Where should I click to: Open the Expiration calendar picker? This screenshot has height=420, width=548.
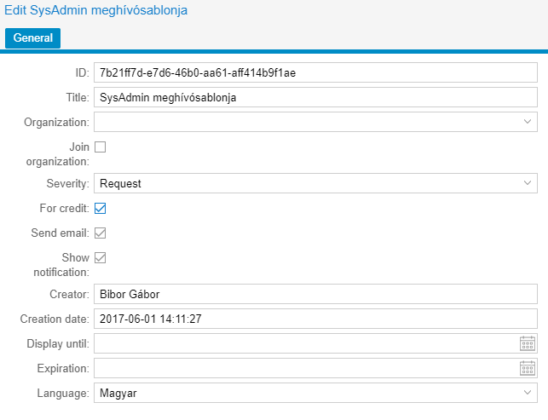tap(527, 369)
